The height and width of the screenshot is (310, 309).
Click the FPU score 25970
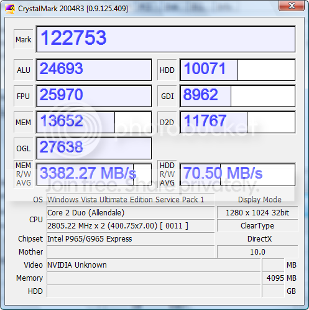pos(94,96)
